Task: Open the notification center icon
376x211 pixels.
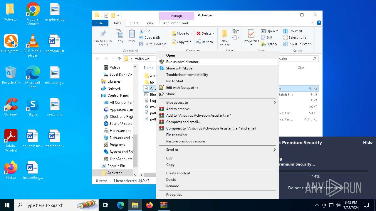Action: coord(366,205)
